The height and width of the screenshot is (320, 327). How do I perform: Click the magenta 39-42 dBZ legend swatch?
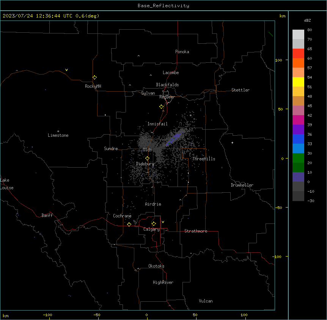298,120
